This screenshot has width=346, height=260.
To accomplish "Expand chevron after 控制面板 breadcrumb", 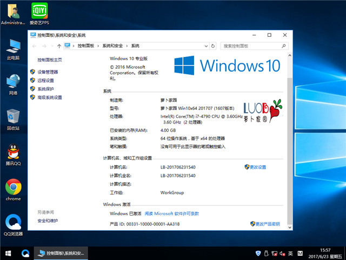I will coord(98,46).
